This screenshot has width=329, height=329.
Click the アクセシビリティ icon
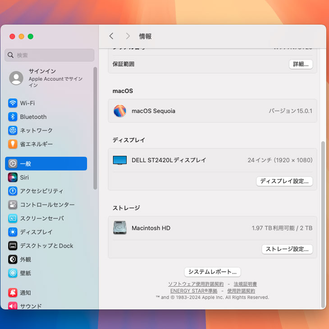coord(13,191)
